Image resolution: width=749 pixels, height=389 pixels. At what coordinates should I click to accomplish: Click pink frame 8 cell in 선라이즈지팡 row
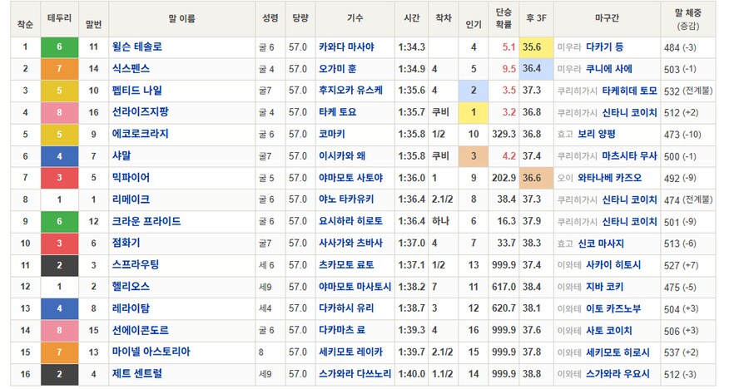pos(59,112)
